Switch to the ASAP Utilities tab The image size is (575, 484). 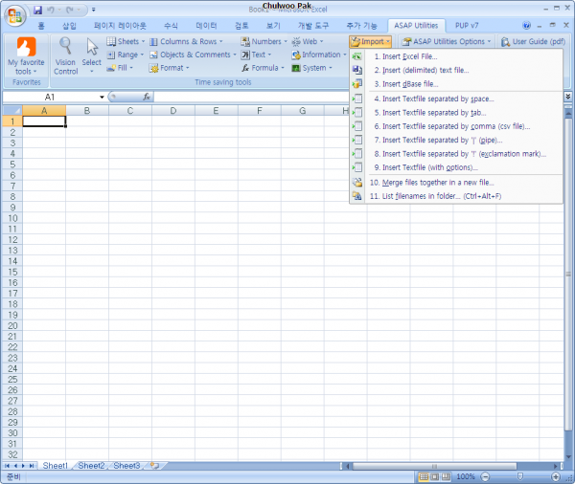tap(416, 25)
